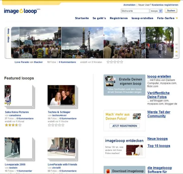Open user canadiens profile

pos(15,115)
